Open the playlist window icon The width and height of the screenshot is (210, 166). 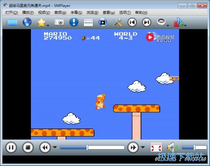click(88, 22)
